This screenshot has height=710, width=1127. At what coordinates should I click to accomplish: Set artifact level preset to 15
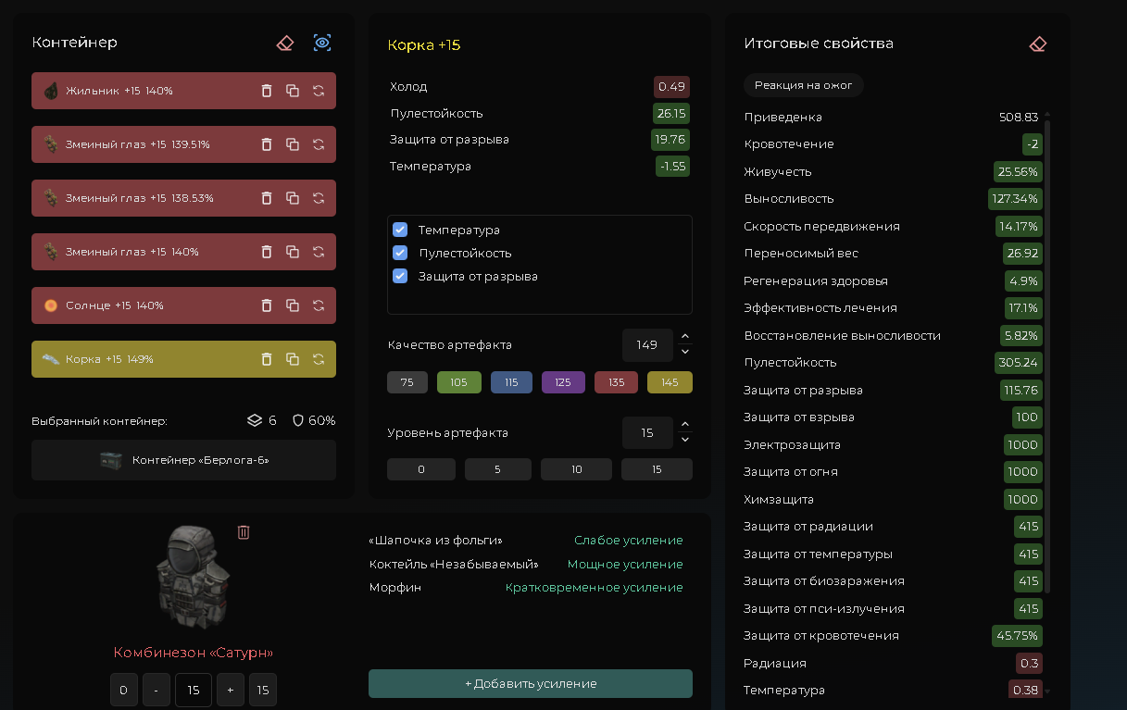point(657,469)
